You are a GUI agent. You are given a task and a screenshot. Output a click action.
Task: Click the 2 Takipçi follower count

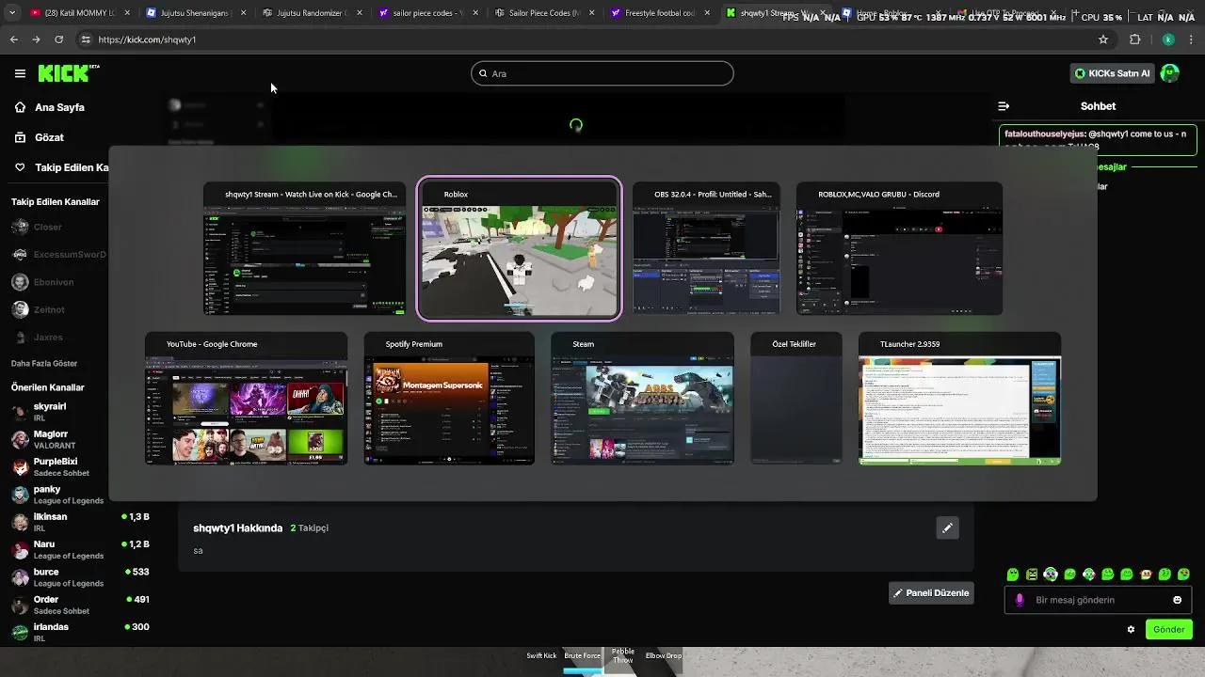pos(309,527)
